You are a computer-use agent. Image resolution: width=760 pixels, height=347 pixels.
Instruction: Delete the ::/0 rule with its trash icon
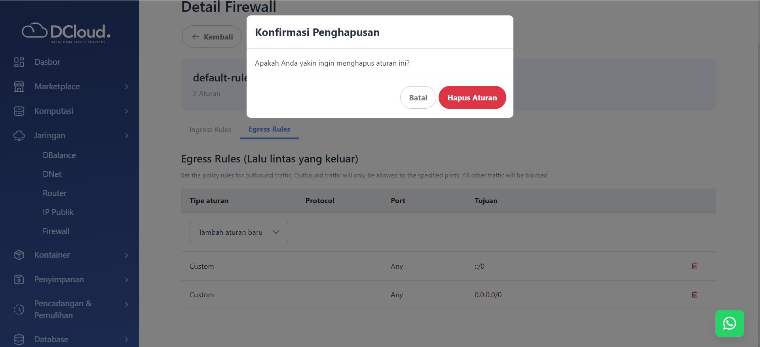tap(694, 266)
